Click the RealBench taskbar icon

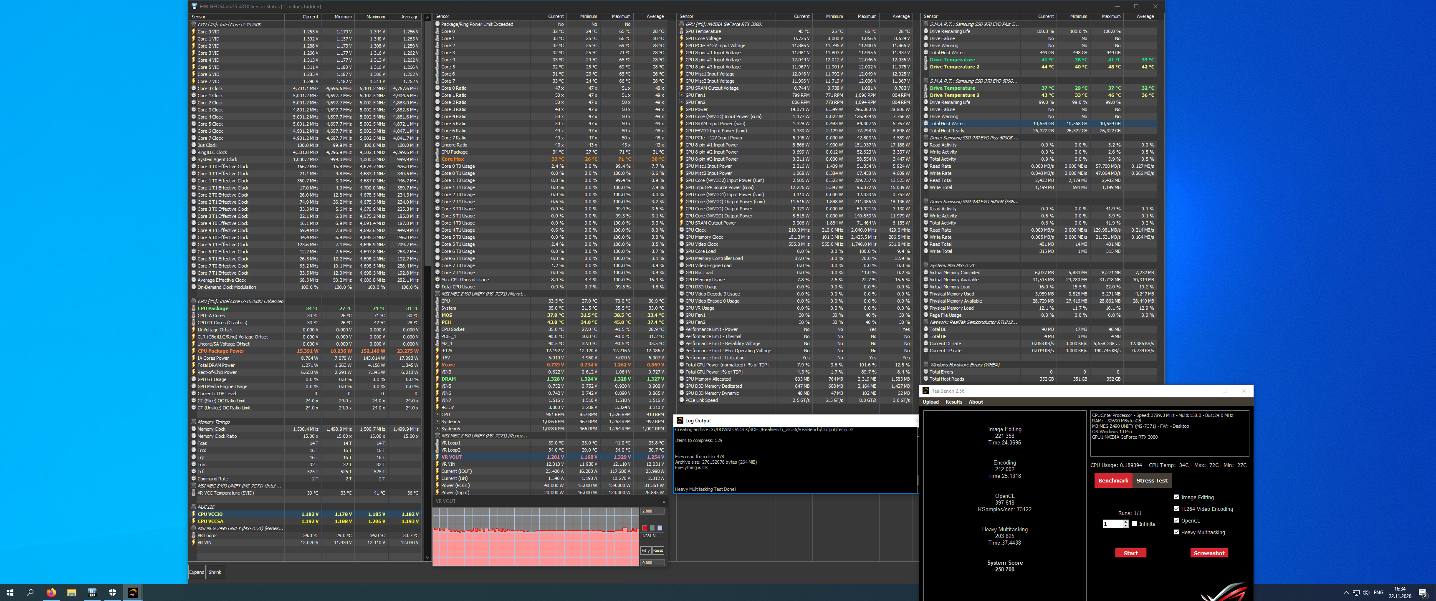pyautogui.click(x=133, y=593)
